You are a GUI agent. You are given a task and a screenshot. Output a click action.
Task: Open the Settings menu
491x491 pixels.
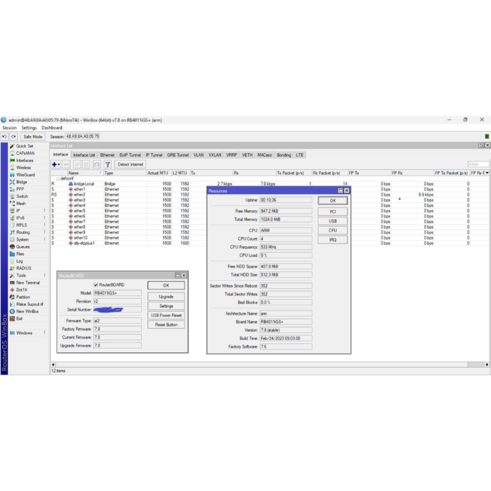click(x=29, y=128)
